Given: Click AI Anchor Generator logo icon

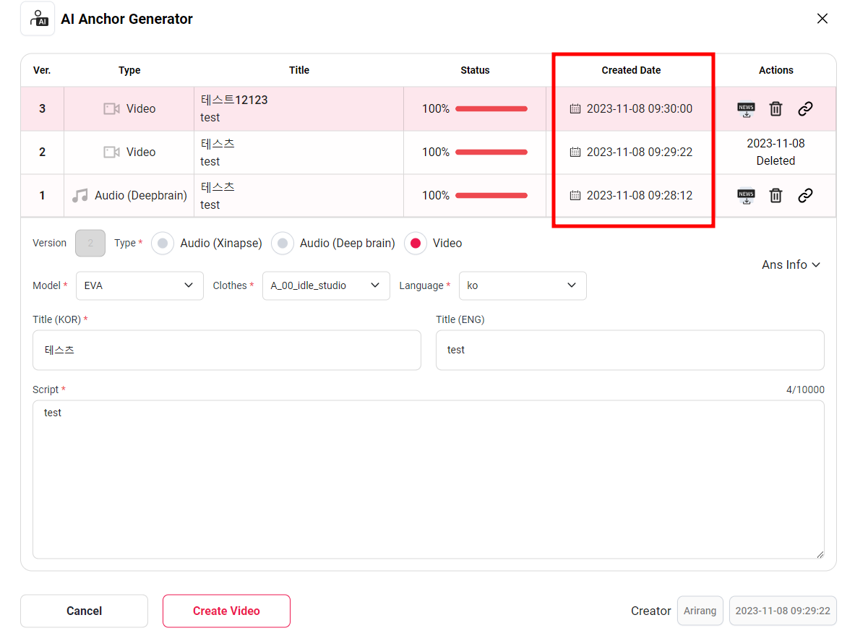Looking at the screenshot, I should 38,19.
